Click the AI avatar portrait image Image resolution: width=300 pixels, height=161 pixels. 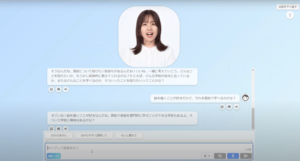149,37
